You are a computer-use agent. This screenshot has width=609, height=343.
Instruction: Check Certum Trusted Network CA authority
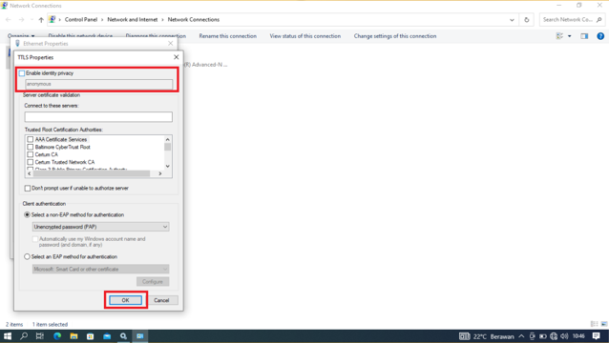(30, 162)
